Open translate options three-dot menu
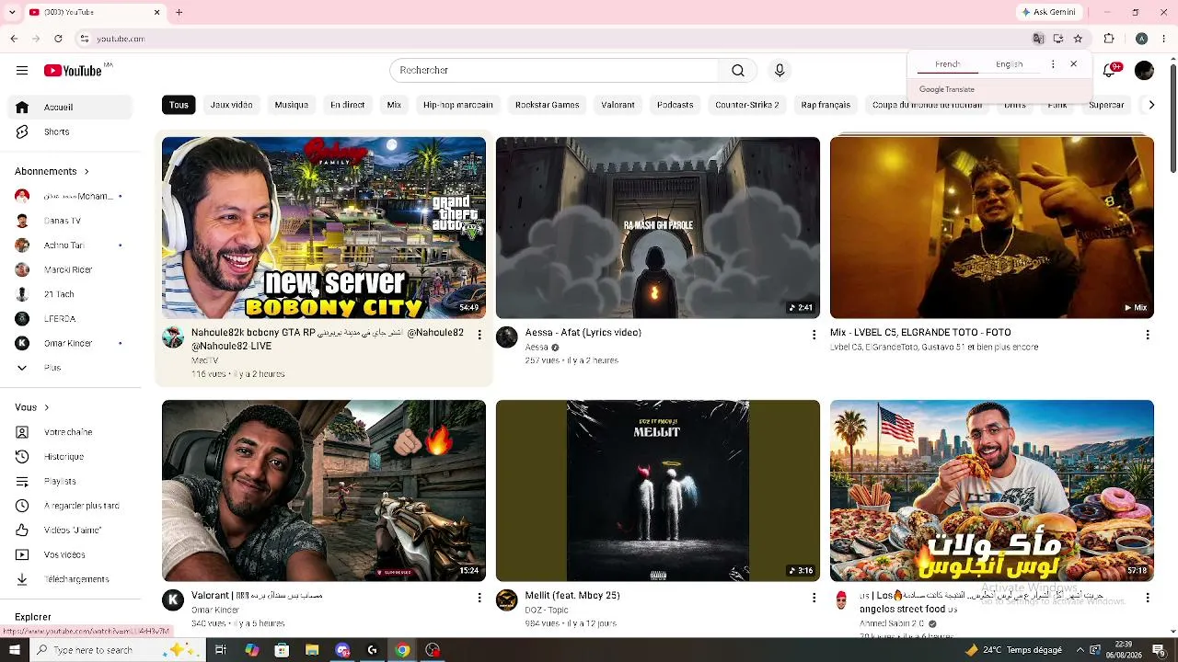 pos(1053,64)
